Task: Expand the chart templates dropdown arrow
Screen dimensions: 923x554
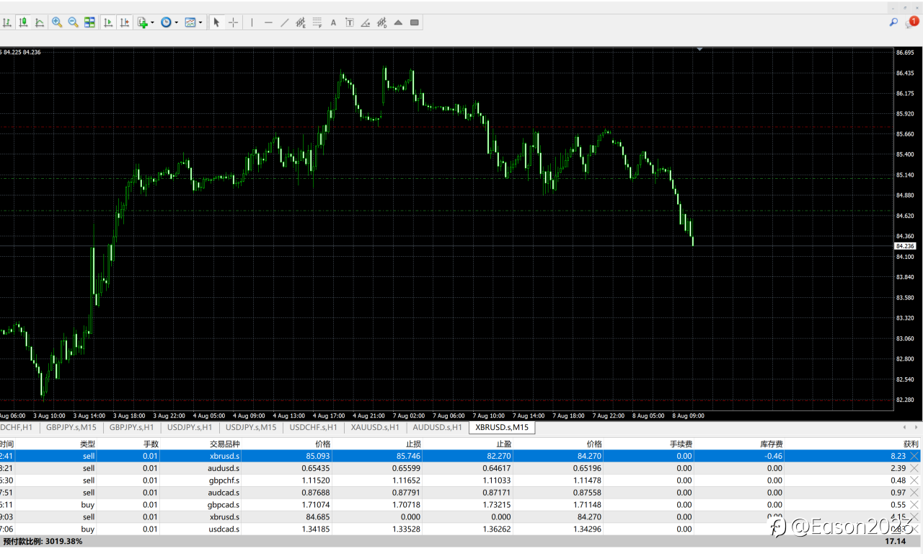Action: (200, 22)
